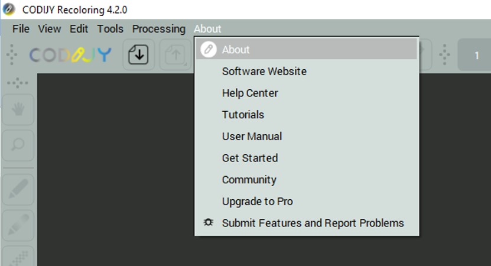
Task: Click the Save/export image toolbar icon
Action: [x=175, y=55]
